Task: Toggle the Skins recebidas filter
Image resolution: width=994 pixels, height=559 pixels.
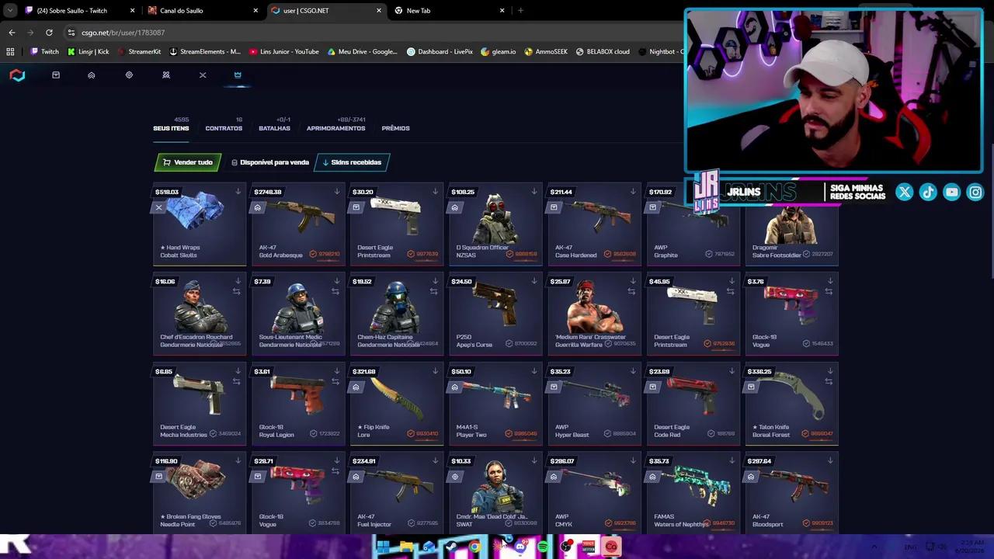Action: tap(352, 162)
